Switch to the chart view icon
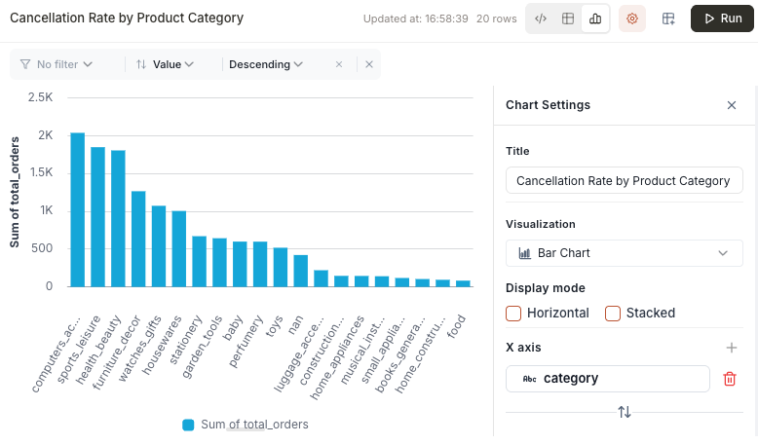 click(x=595, y=19)
